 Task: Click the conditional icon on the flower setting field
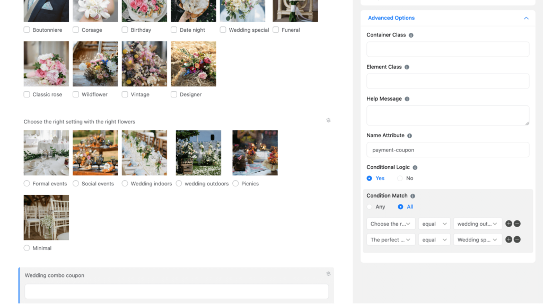(x=328, y=120)
